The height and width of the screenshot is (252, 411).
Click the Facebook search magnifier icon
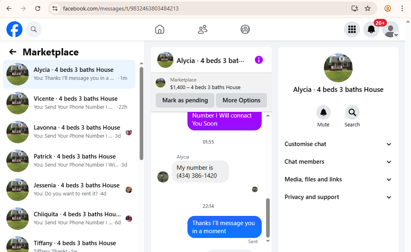click(34, 29)
